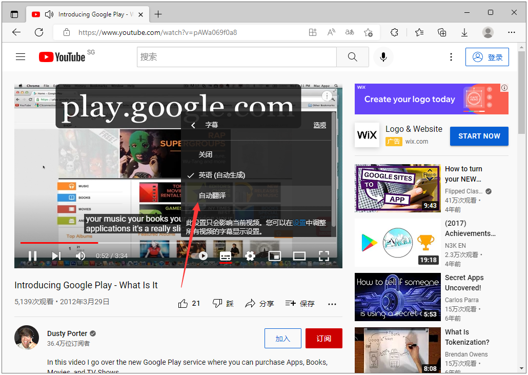Open the video info card icon

click(327, 96)
